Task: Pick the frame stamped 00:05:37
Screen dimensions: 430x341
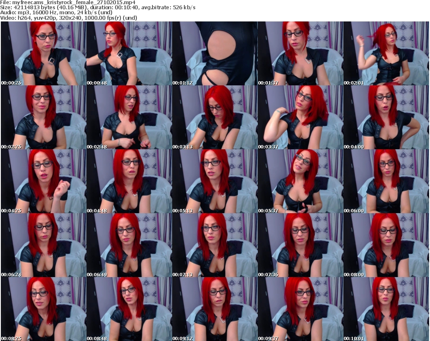Action: coord(301,182)
